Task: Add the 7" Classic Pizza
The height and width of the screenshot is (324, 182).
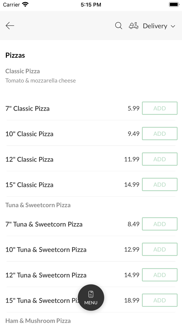Action: click(160, 108)
